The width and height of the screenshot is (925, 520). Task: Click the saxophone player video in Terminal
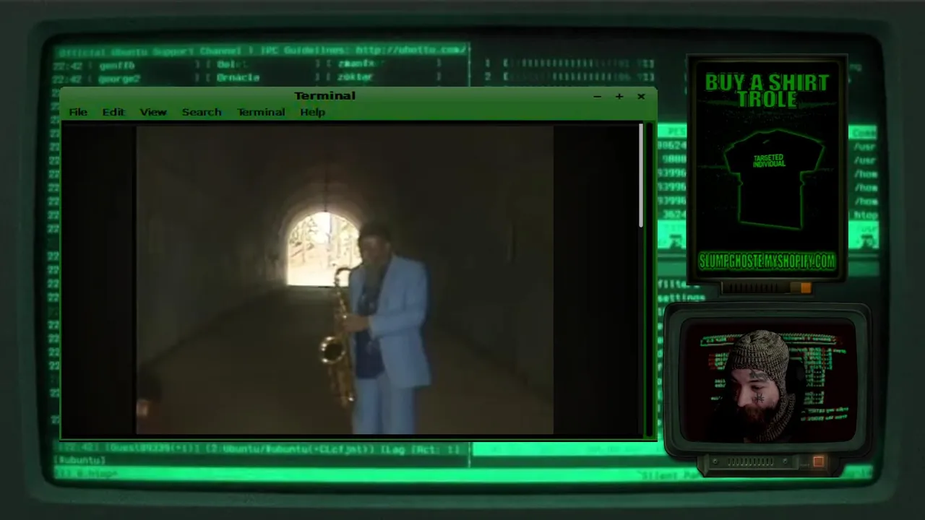click(345, 279)
